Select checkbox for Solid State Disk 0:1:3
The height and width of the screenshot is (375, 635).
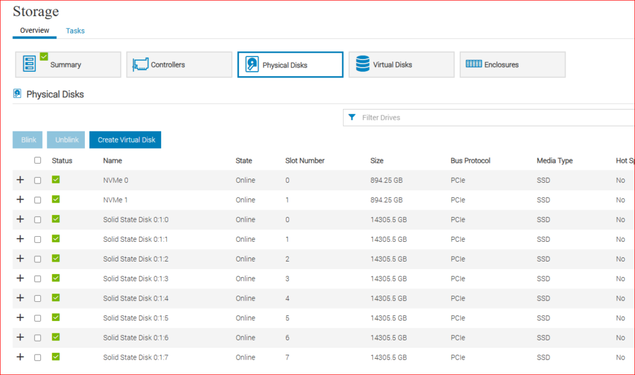tap(38, 278)
